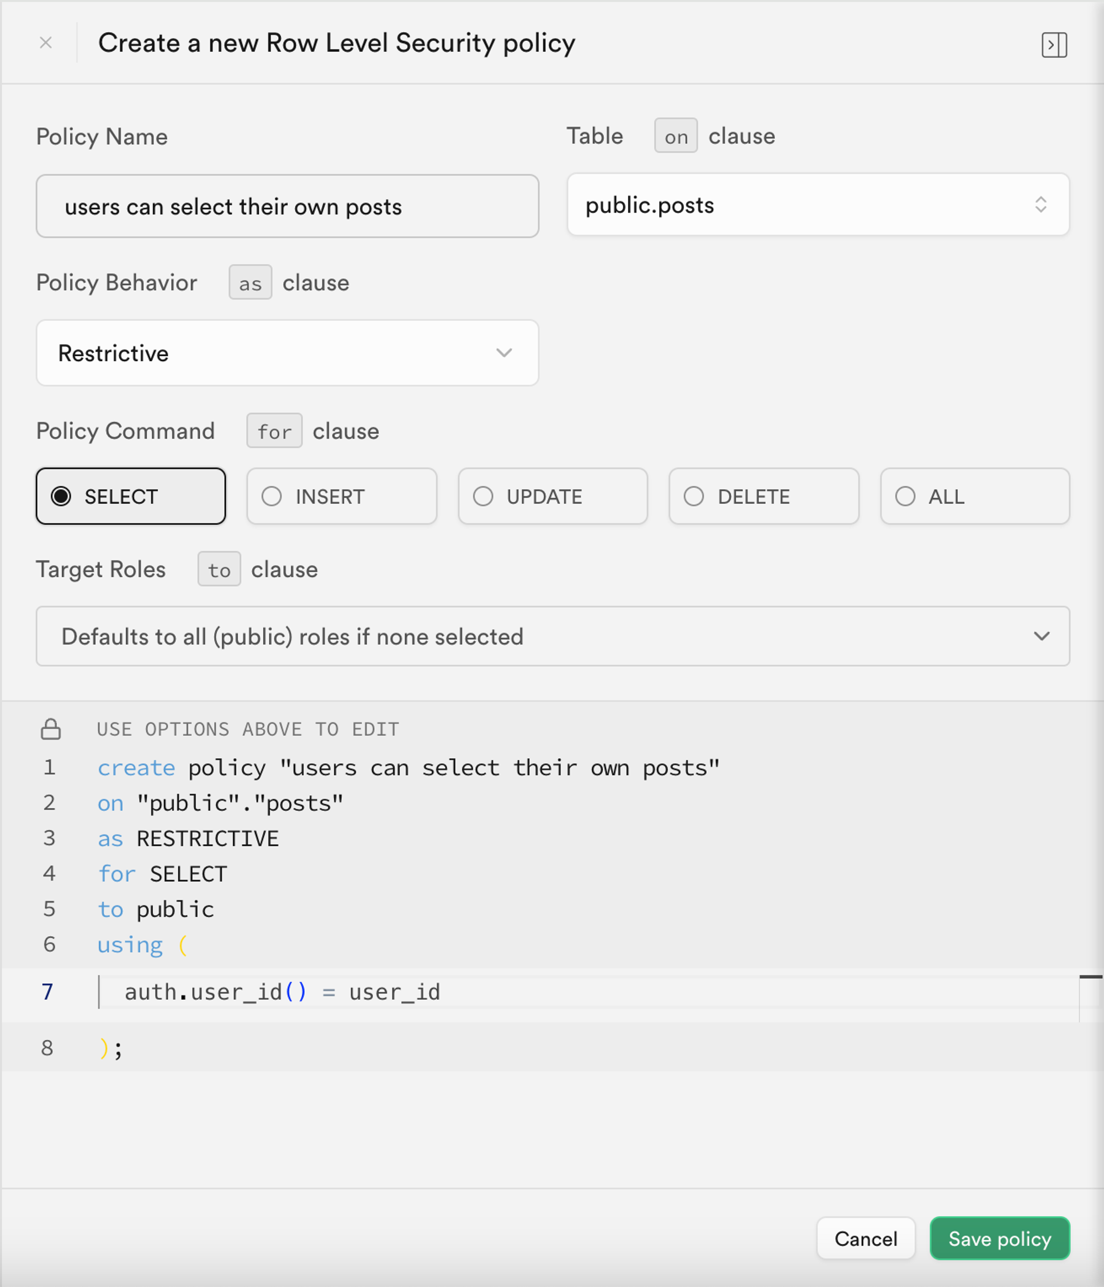Click the 'as' clause badge

tap(250, 283)
